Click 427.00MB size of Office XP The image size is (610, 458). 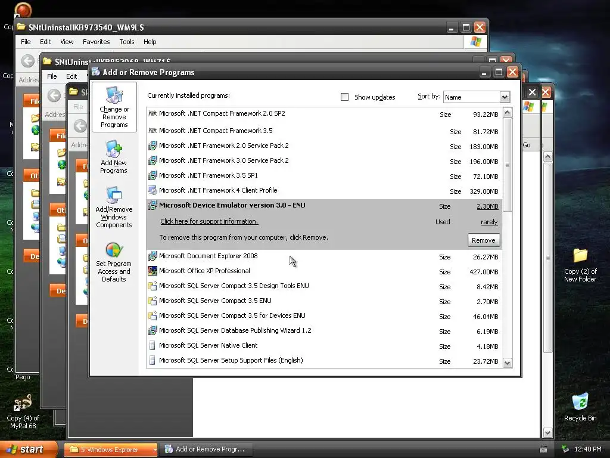484,272
